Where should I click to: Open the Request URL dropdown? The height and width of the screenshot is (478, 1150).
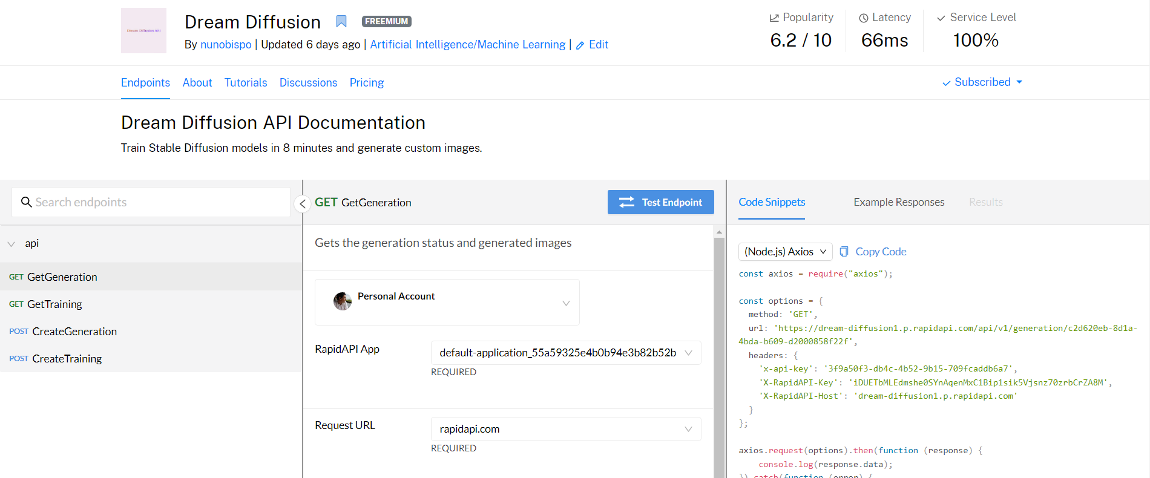pos(688,429)
